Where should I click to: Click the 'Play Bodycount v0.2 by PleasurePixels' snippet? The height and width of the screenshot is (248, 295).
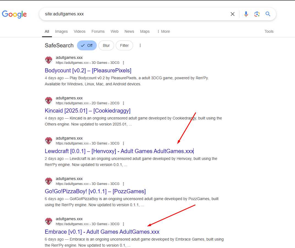pos(127,81)
